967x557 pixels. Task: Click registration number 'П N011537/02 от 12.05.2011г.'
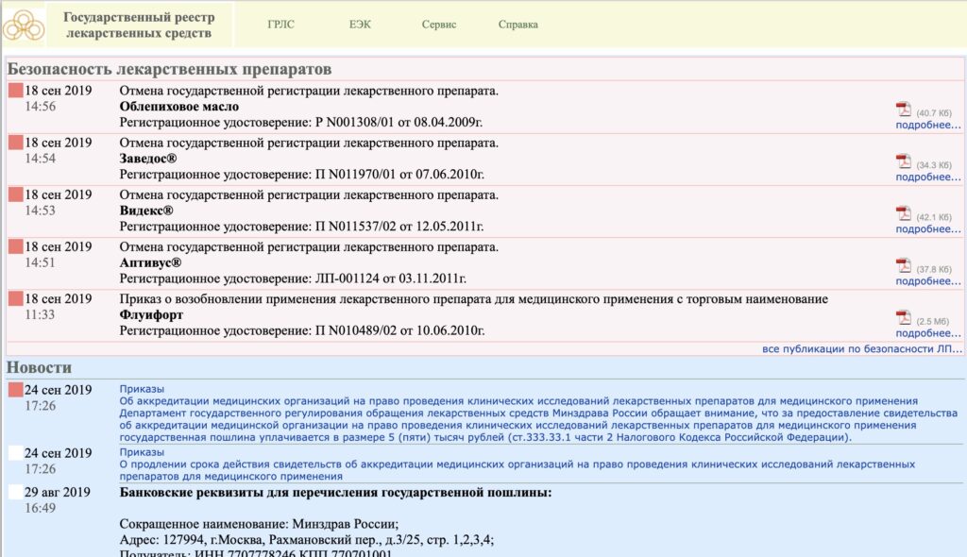(x=399, y=227)
